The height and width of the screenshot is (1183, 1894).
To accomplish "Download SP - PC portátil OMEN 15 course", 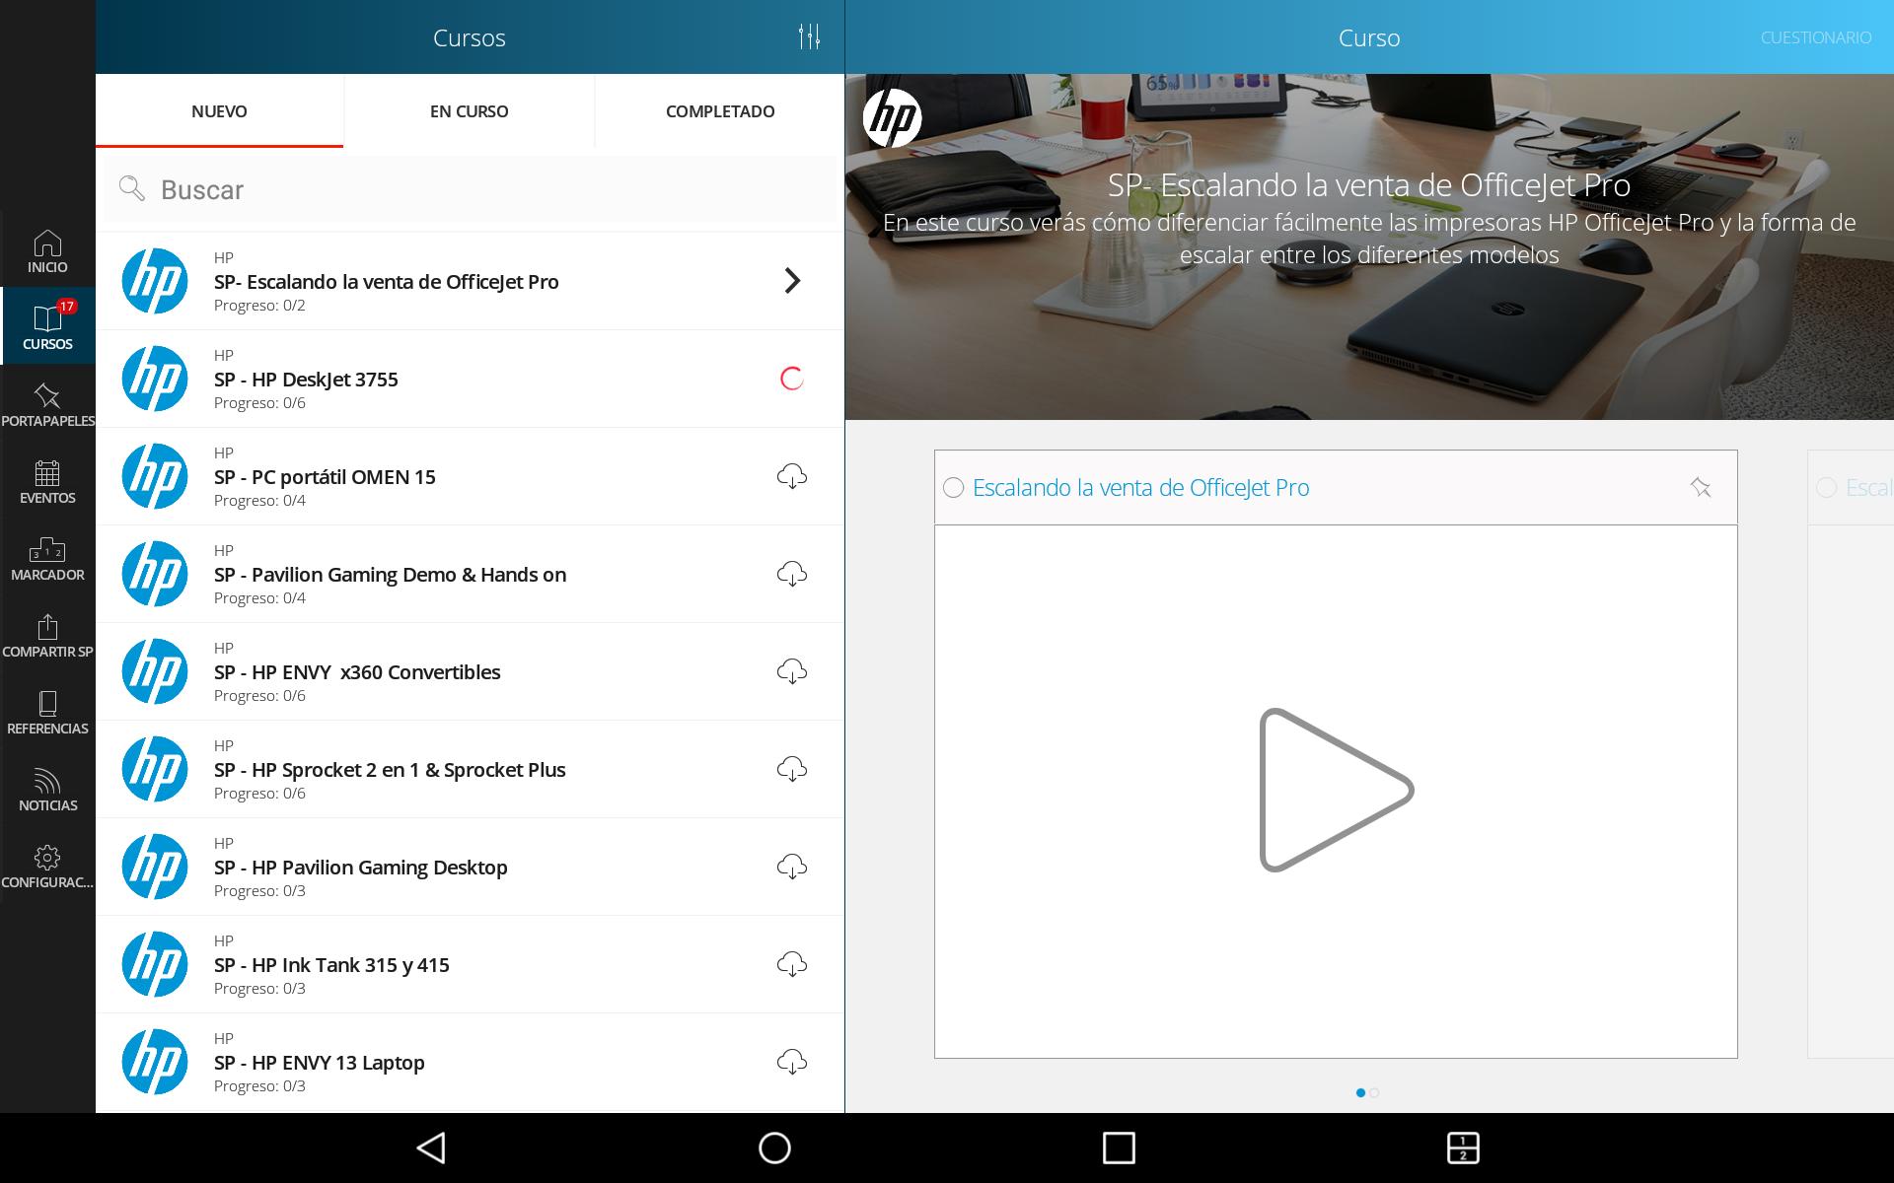I will point(792,476).
